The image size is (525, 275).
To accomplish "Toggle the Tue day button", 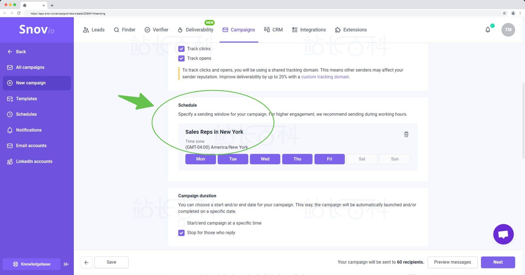I will [x=233, y=159].
